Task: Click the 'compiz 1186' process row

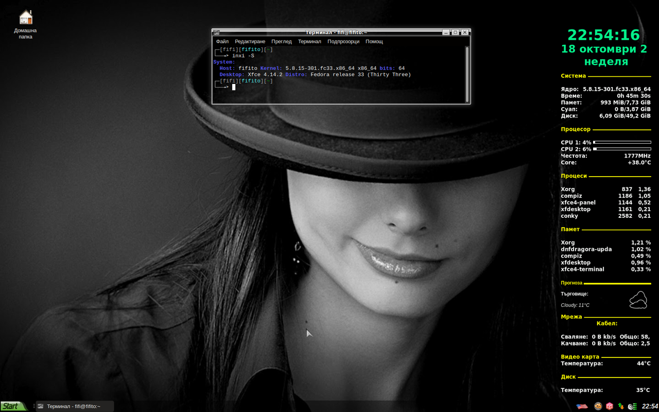Action: click(x=606, y=196)
